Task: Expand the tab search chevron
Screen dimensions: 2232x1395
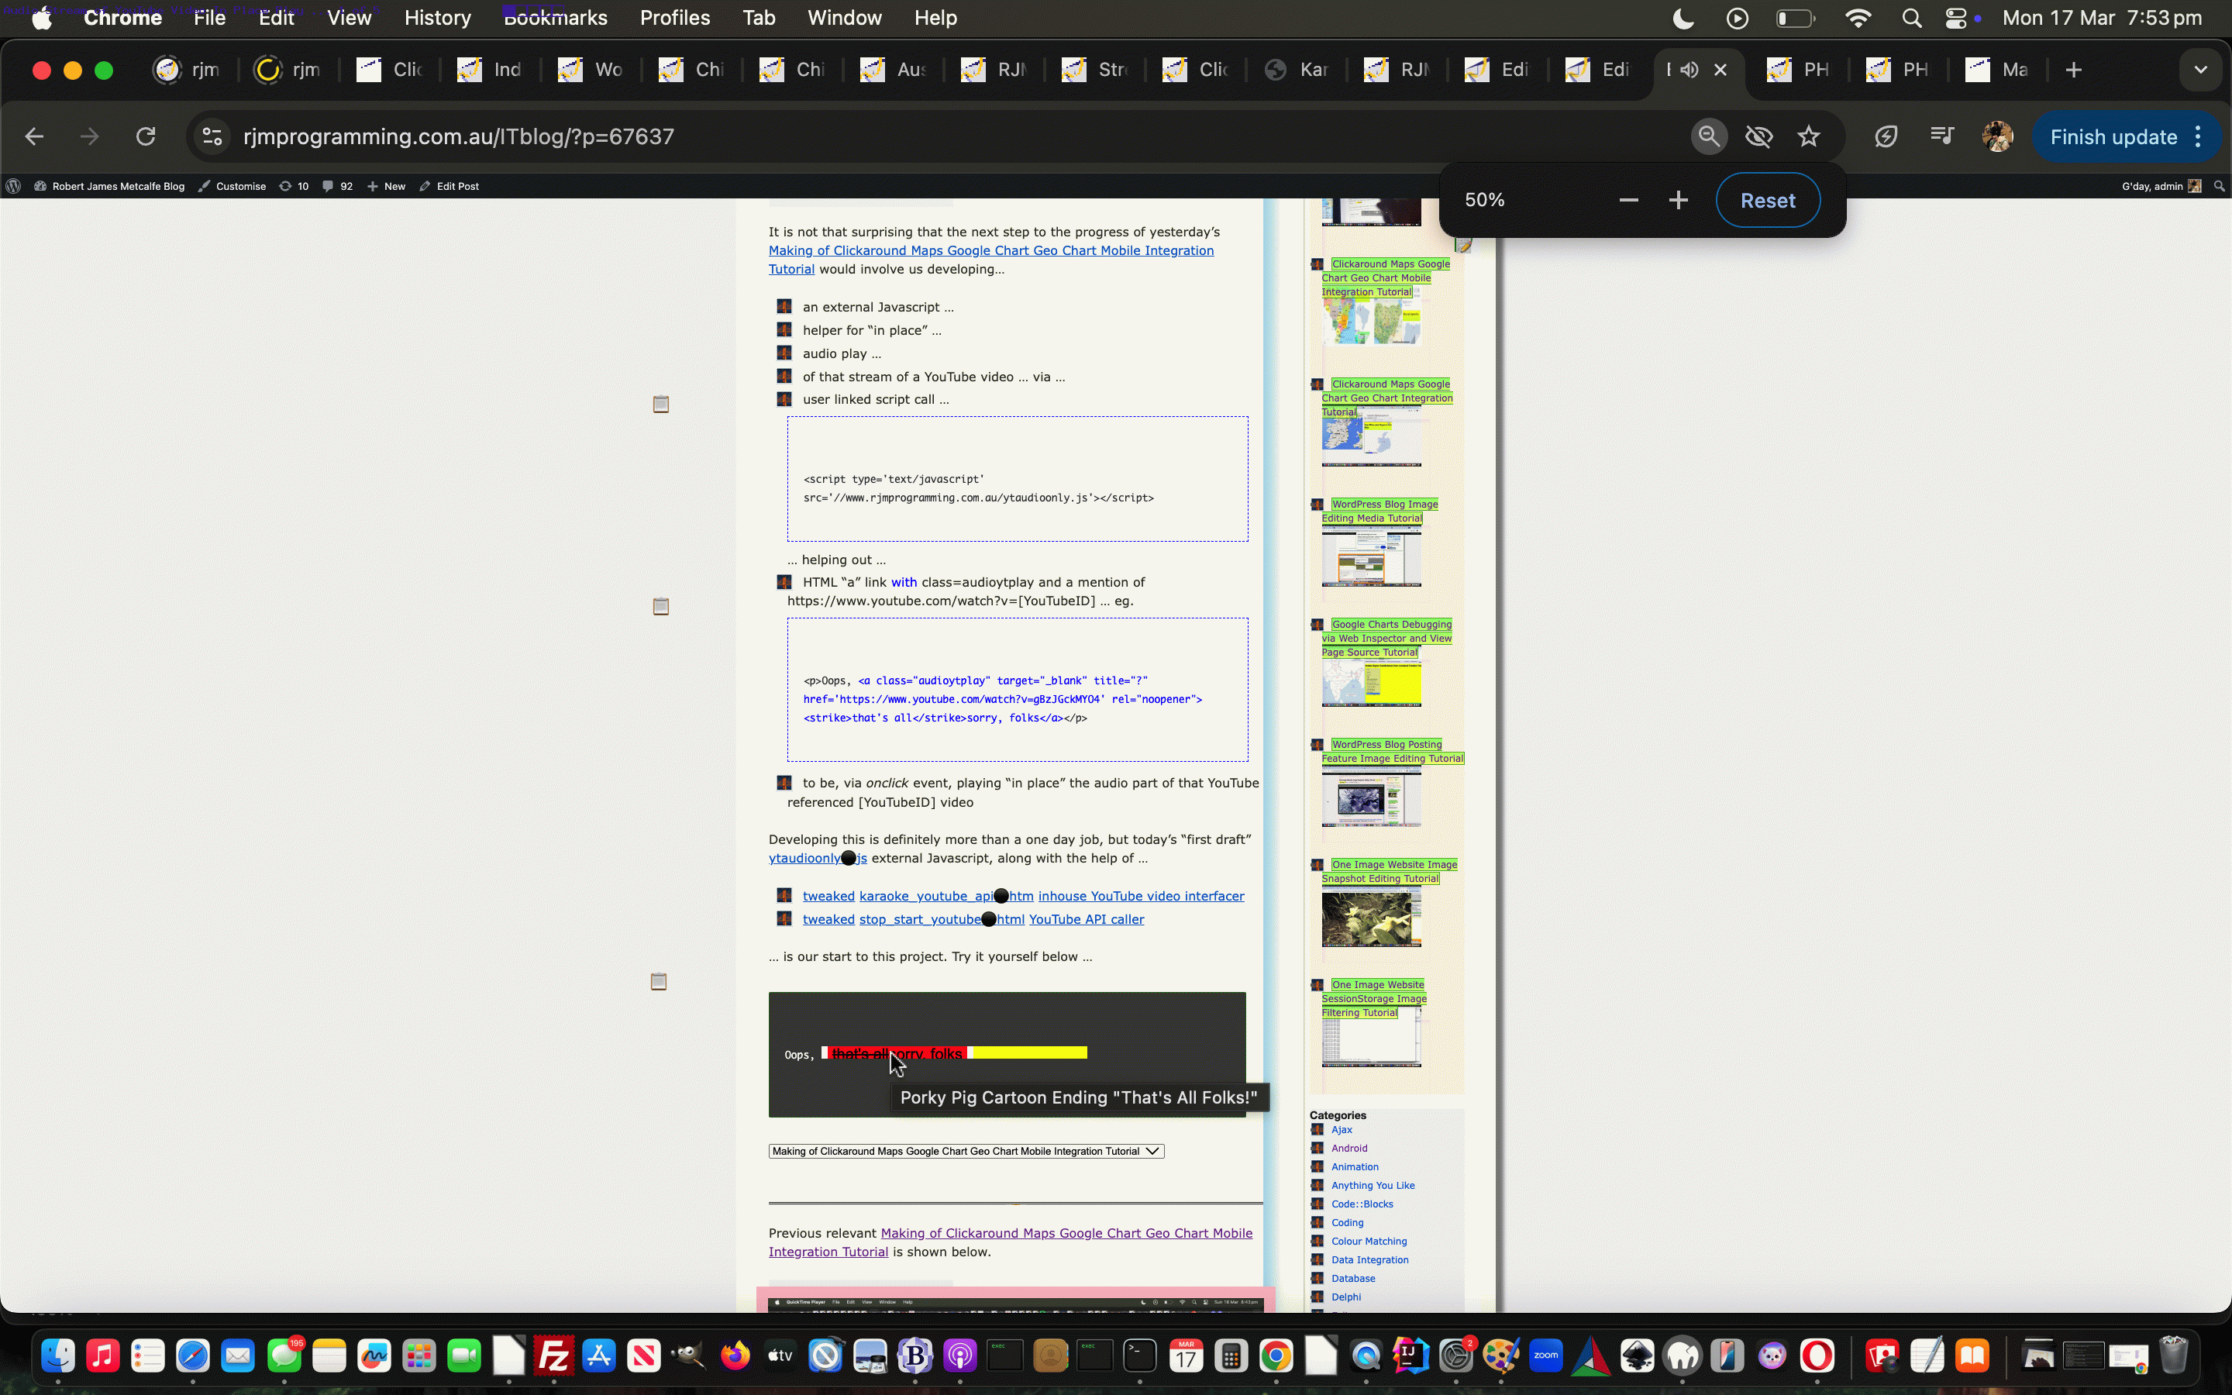Action: coord(2201,69)
